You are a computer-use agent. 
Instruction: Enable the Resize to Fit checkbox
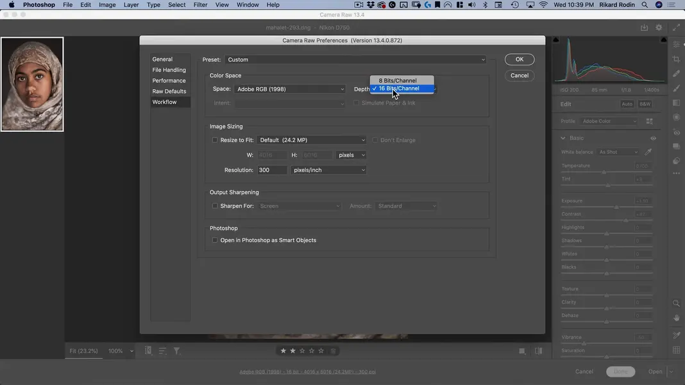(214, 140)
